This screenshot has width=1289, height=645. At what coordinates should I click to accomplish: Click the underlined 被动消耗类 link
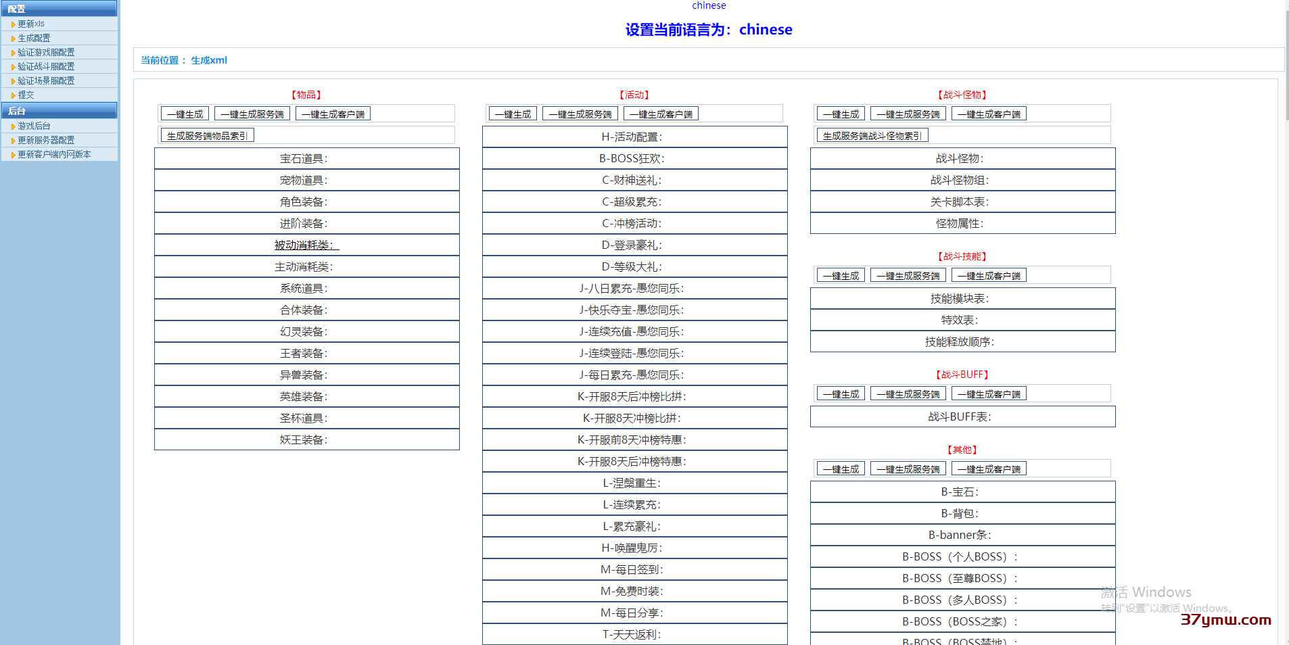click(306, 245)
